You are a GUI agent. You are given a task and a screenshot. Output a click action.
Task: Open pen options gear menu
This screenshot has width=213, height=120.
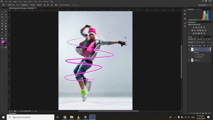coord(56,5)
